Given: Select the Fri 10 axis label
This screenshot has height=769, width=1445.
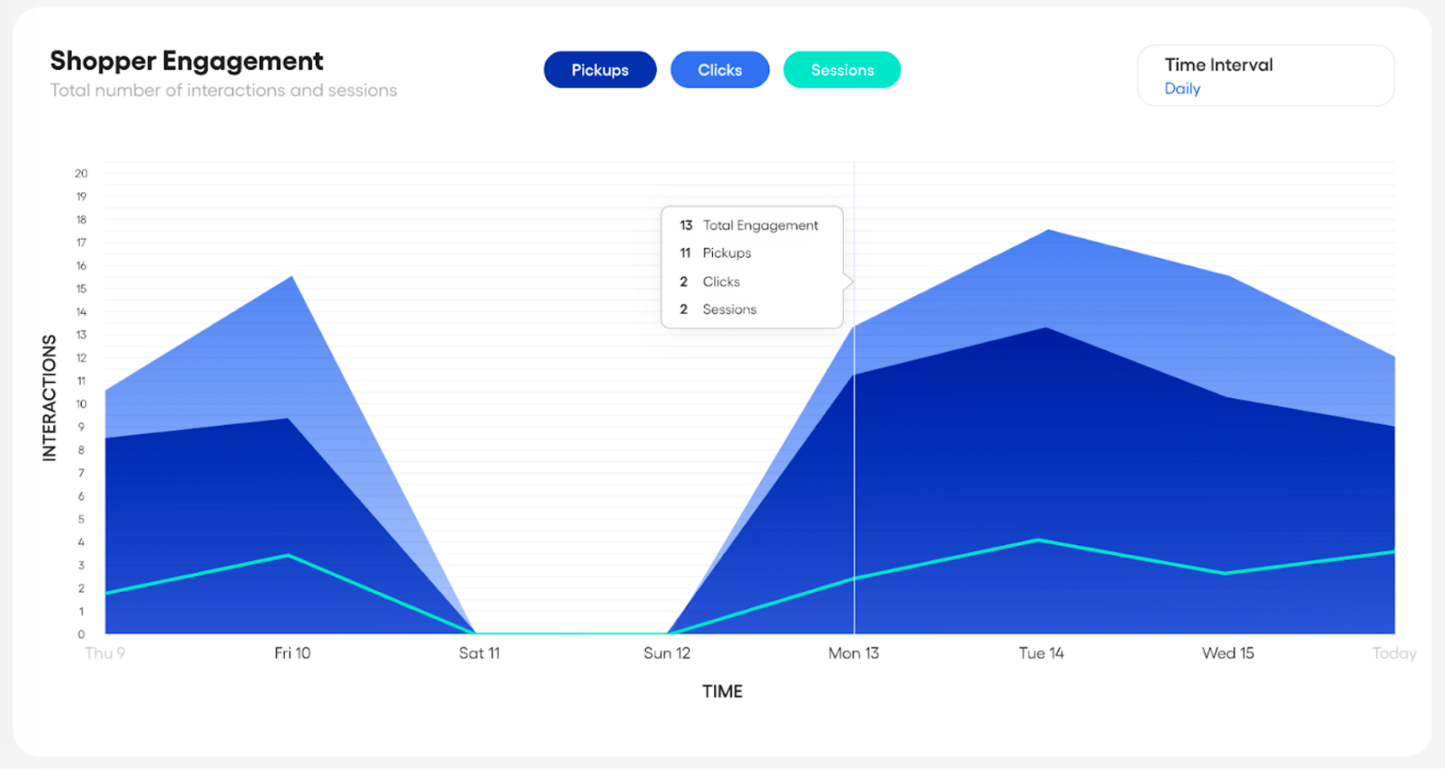Looking at the screenshot, I should click(292, 653).
